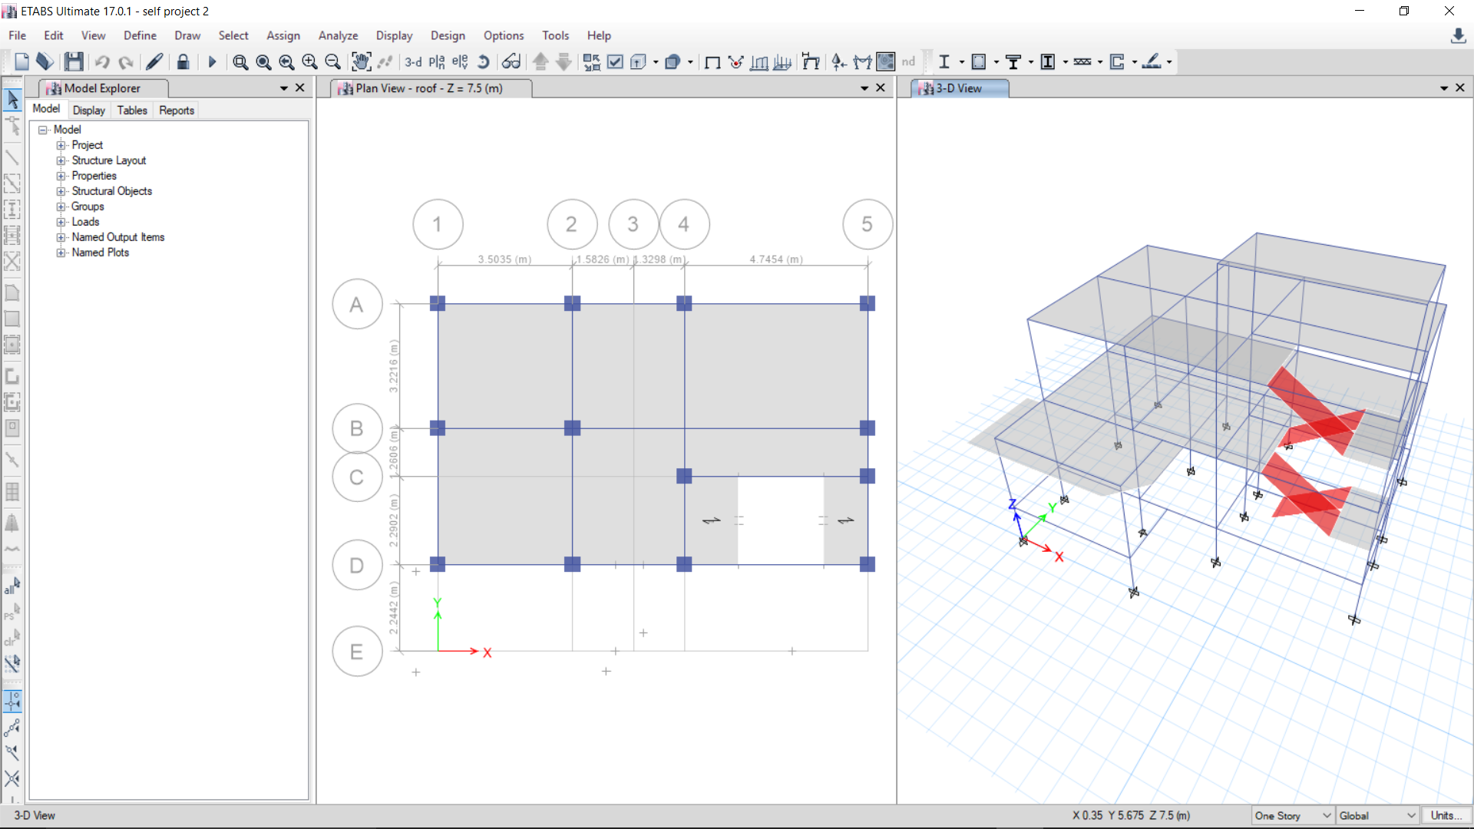The image size is (1474, 829).
Task: Click the Units button
Action: pyautogui.click(x=1445, y=816)
